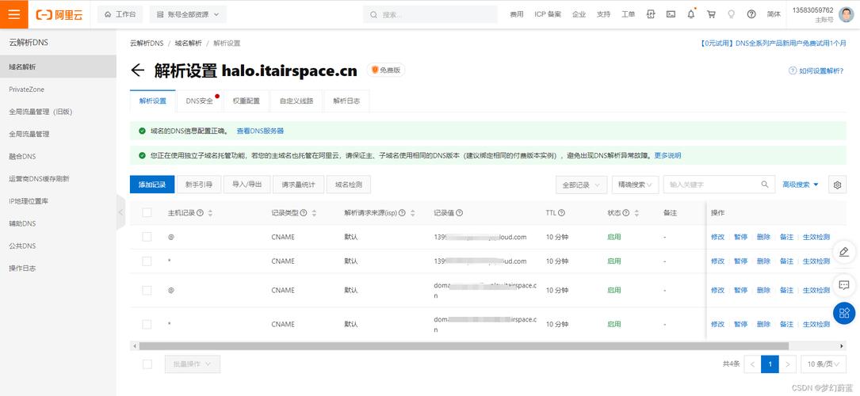Click 添加记录 button
860x396 pixels.
(x=152, y=185)
